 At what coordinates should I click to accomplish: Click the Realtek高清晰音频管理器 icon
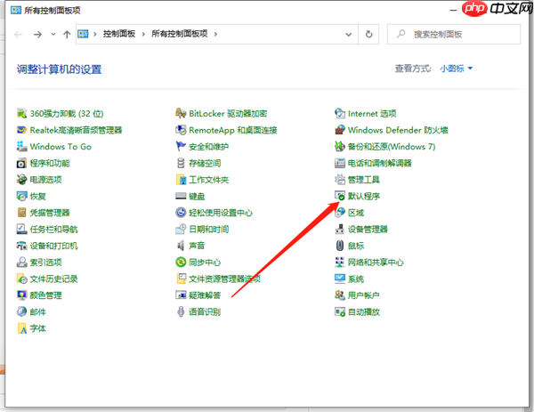[21, 130]
